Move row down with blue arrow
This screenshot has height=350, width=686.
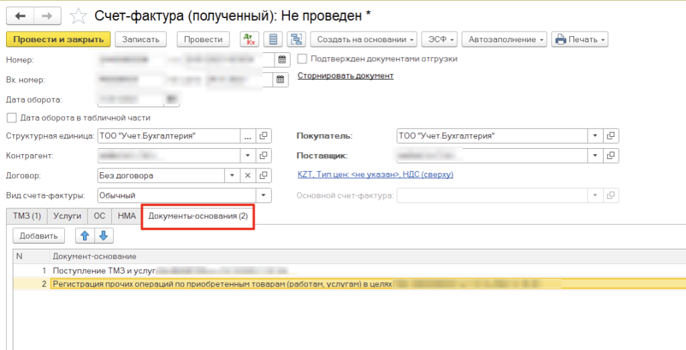[x=103, y=235]
